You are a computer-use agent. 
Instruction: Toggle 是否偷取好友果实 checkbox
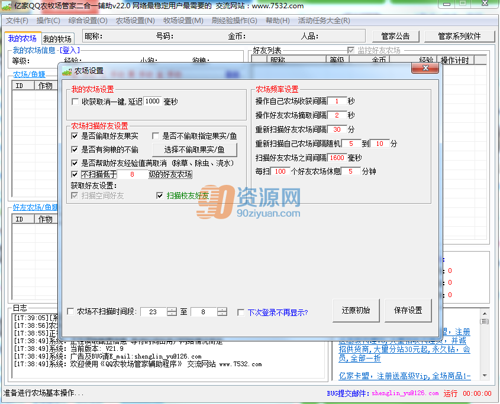tap(75, 136)
